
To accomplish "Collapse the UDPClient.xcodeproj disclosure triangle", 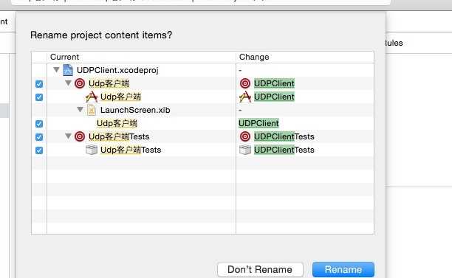I will (x=56, y=69).
